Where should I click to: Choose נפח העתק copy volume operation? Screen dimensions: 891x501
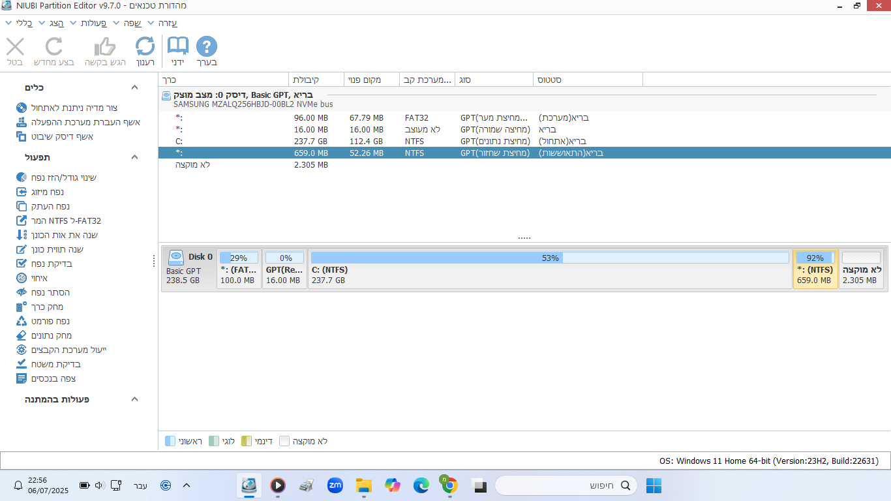pyautogui.click(x=42, y=206)
